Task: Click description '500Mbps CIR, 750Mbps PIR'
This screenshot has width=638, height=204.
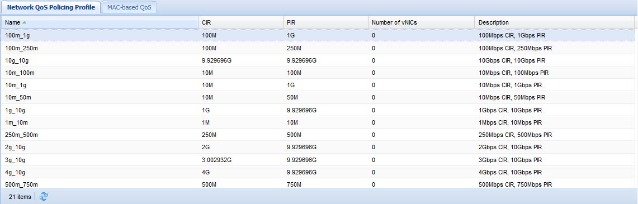Action: tap(515, 184)
